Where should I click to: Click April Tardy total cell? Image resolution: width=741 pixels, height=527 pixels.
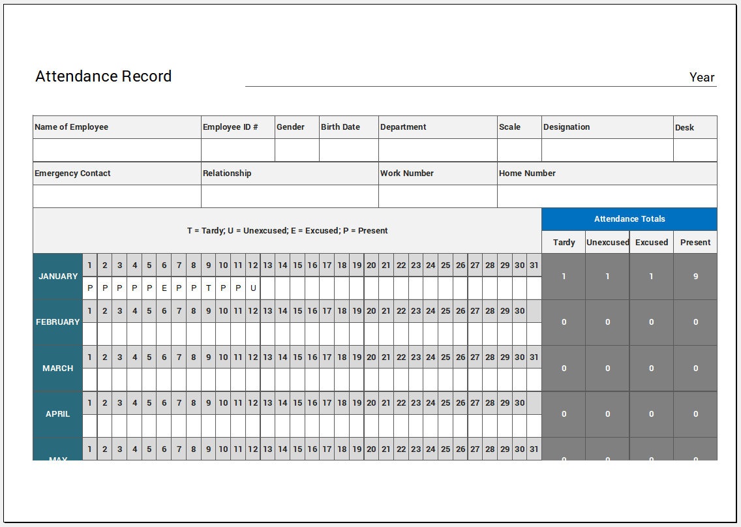tap(564, 414)
